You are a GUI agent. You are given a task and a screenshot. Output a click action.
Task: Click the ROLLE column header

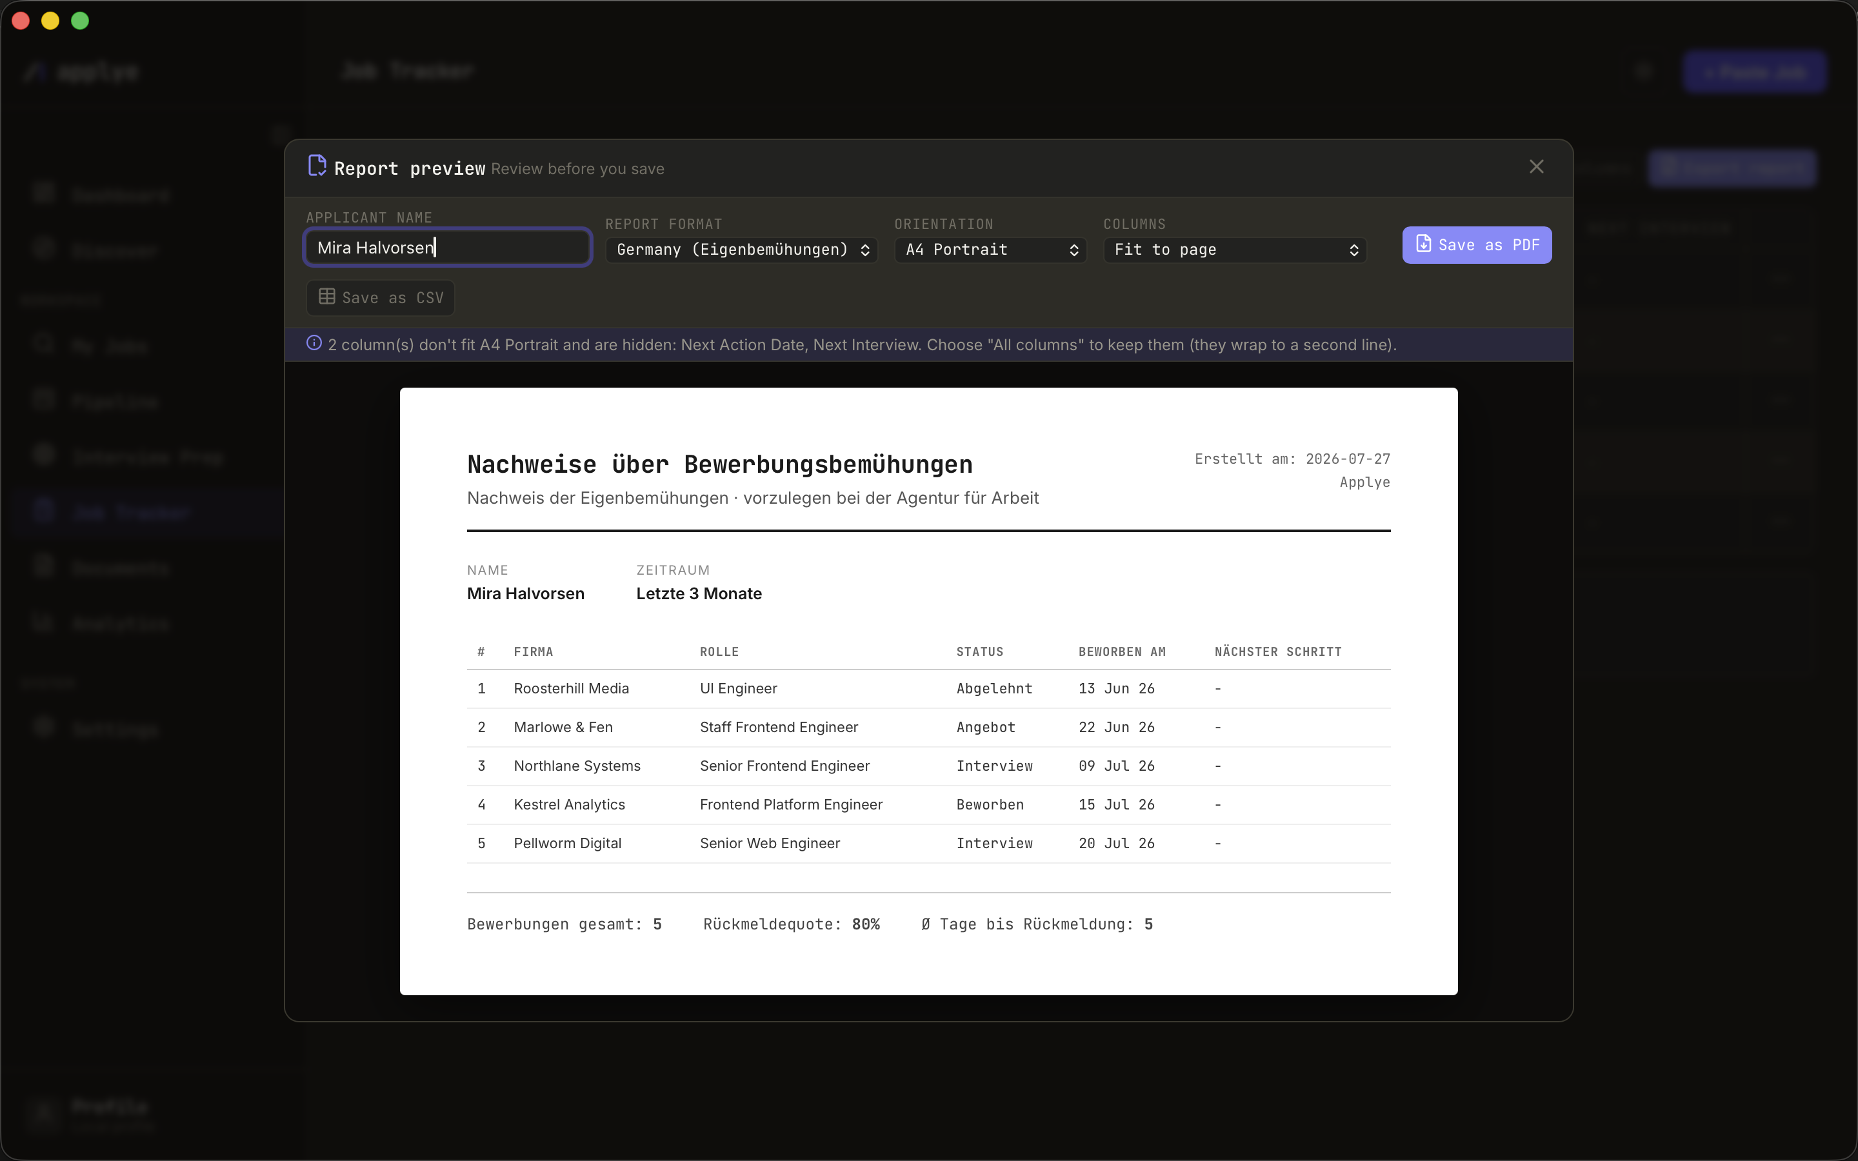point(719,652)
